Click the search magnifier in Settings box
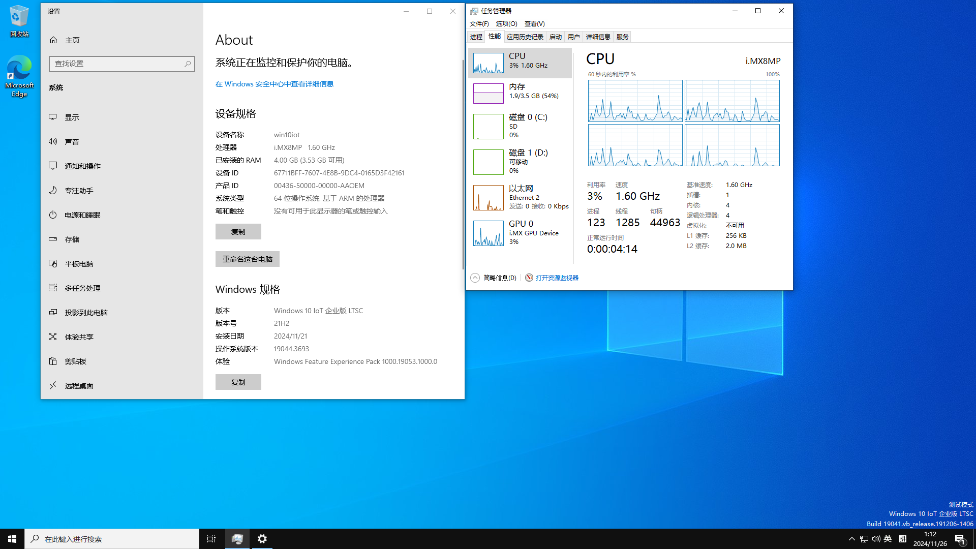The width and height of the screenshot is (976, 549). coord(188,64)
